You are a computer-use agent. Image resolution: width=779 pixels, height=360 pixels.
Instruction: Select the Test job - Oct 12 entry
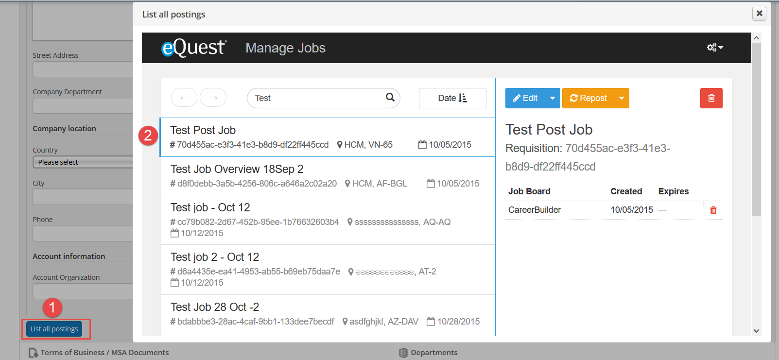(328, 220)
